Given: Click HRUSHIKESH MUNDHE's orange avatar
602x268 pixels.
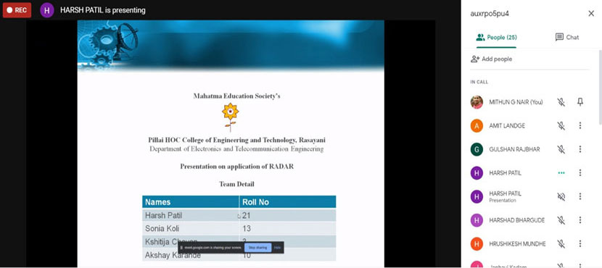Looking at the screenshot, I should 477,244.
